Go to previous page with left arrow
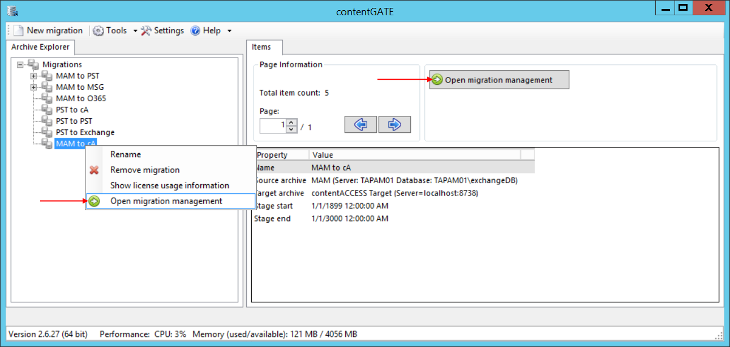This screenshot has height=347, width=730. click(x=360, y=125)
